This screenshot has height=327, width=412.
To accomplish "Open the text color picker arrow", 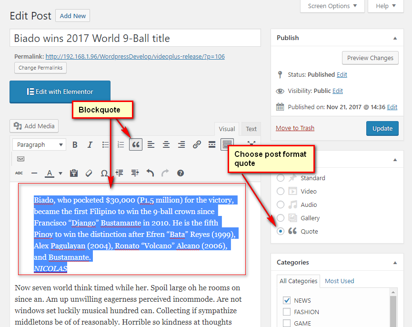I will pyautogui.click(x=60, y=174).
